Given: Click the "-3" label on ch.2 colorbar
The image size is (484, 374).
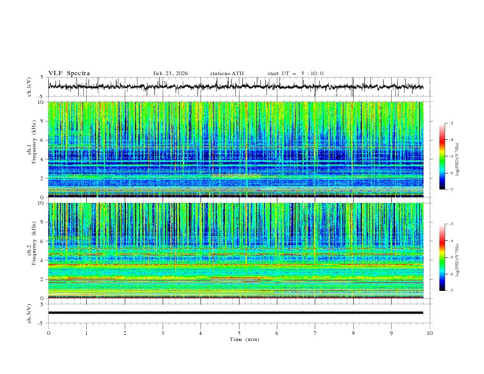Looking at the screenshot, I should 450,224.
